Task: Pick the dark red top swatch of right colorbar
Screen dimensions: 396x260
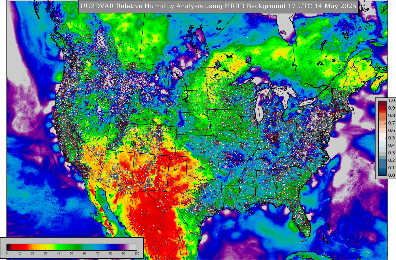Action: (382, 104)
